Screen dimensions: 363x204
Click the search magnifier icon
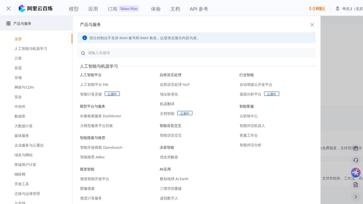coord(83,53)
